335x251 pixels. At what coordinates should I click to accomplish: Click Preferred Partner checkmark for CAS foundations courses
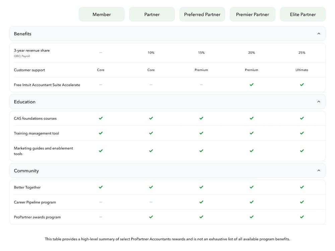click(201, 118)
